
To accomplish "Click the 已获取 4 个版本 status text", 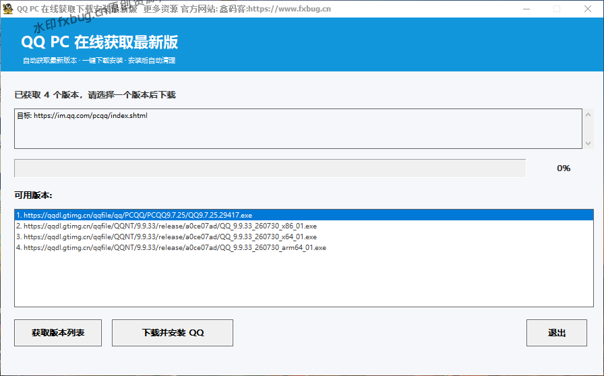I will (x=95, y=95).
